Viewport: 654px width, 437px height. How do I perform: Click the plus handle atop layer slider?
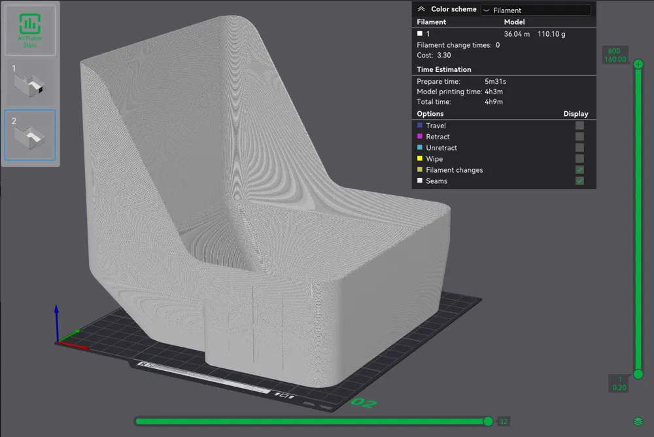tap(638, 64)
